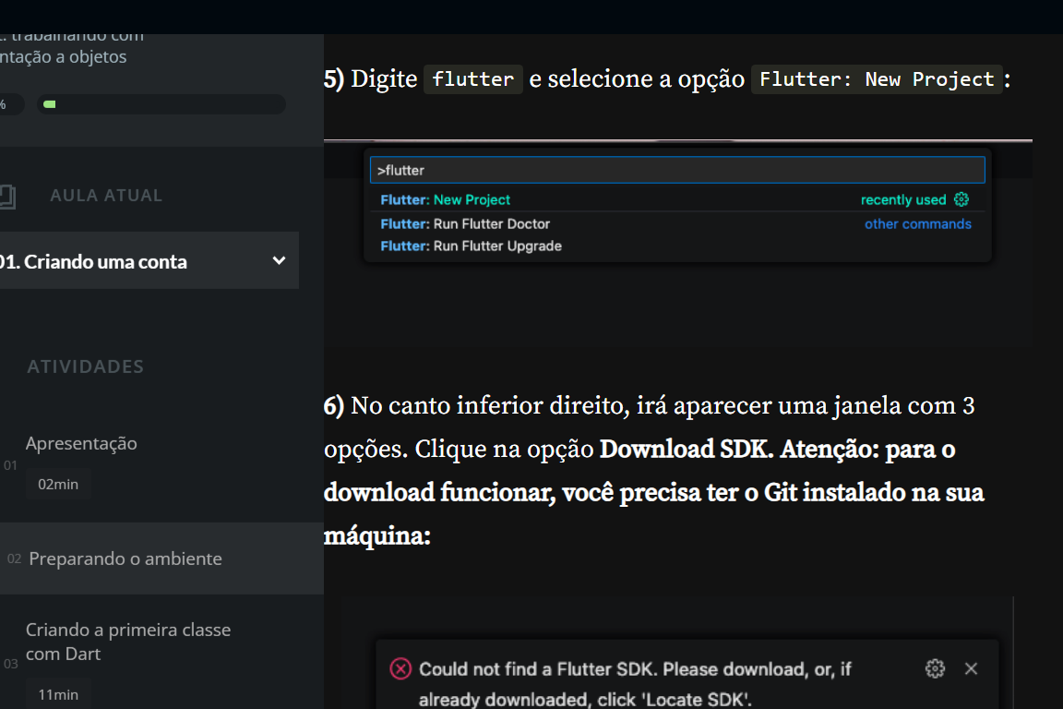Click the red error icon in notification

click(400, 669)
